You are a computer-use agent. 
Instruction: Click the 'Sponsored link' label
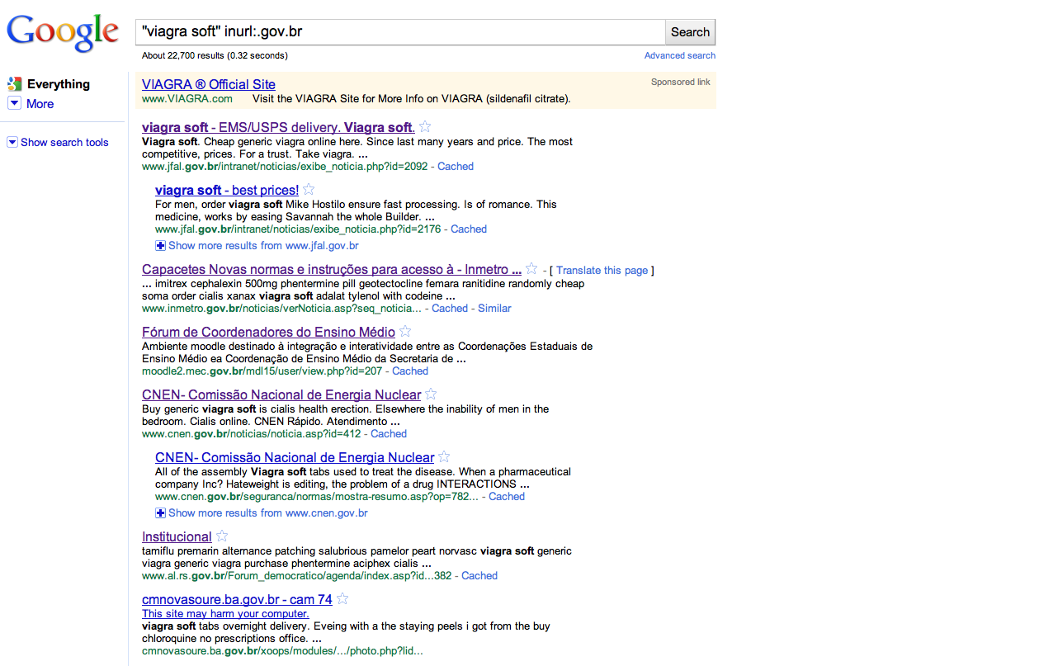click(x=681, y=82)
